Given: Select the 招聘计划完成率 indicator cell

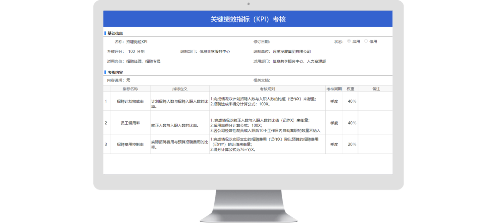Looking at the screenshot, I should tap(130, 101).
